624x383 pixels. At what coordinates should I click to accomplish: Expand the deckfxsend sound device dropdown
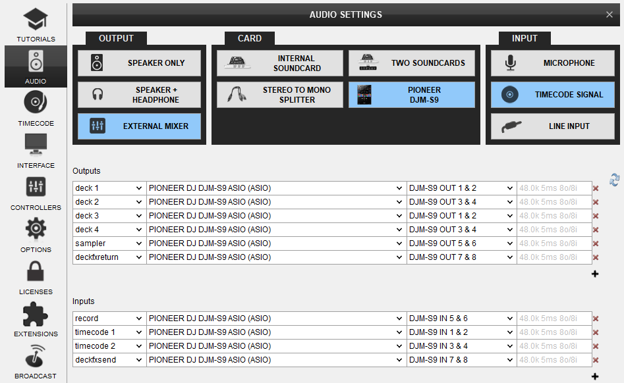tap(277, 360)
